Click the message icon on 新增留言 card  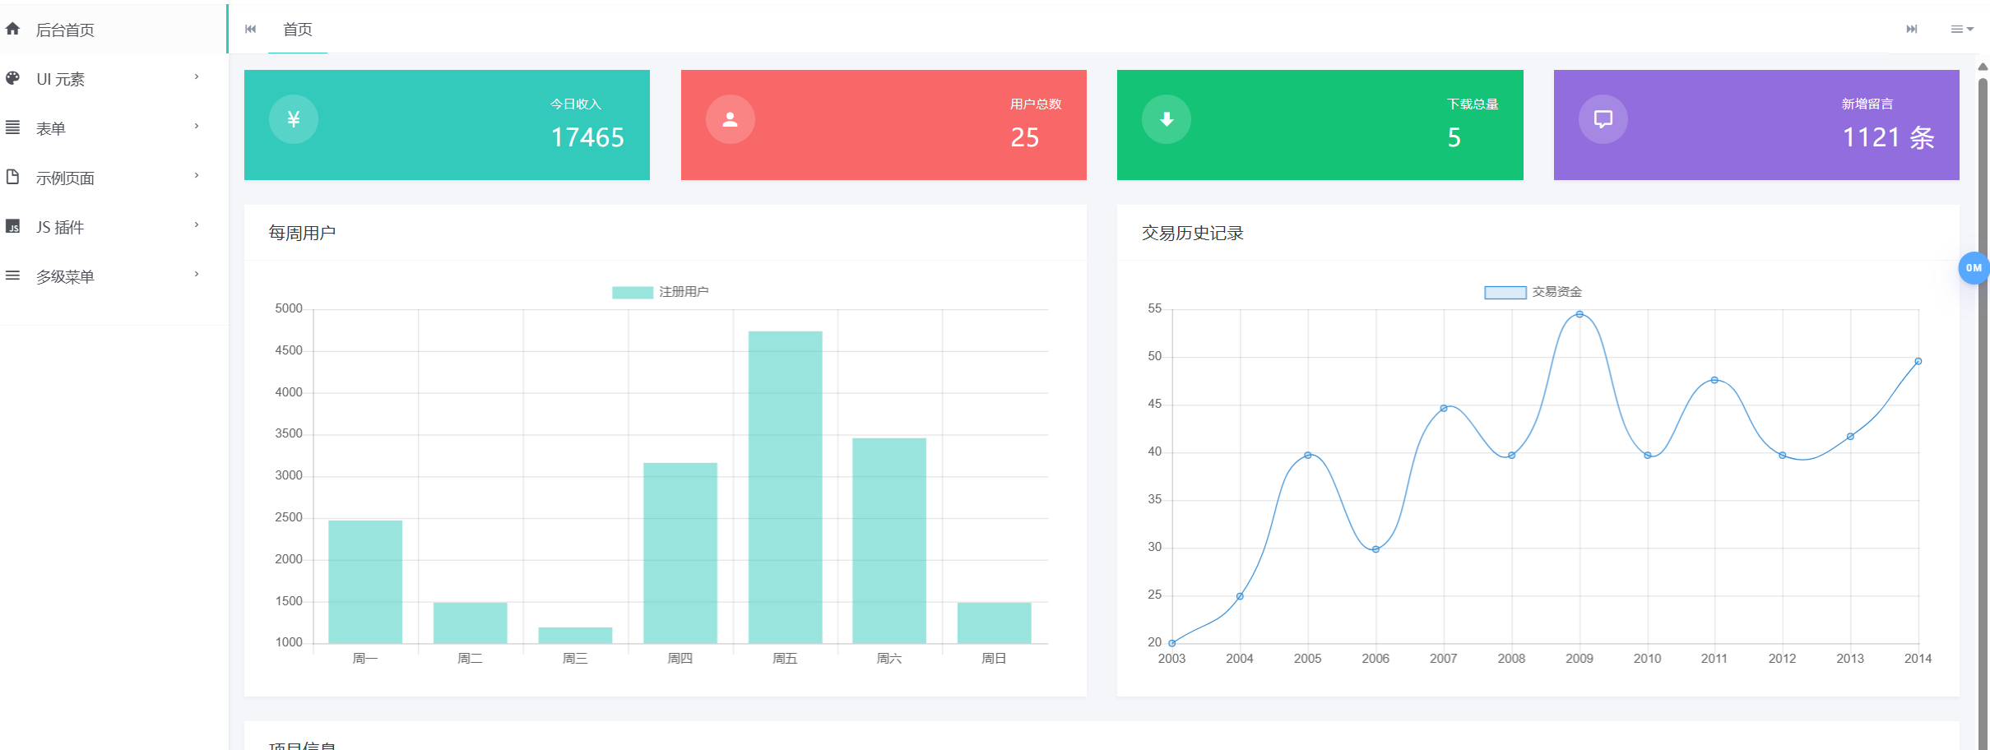[1603, 119]
